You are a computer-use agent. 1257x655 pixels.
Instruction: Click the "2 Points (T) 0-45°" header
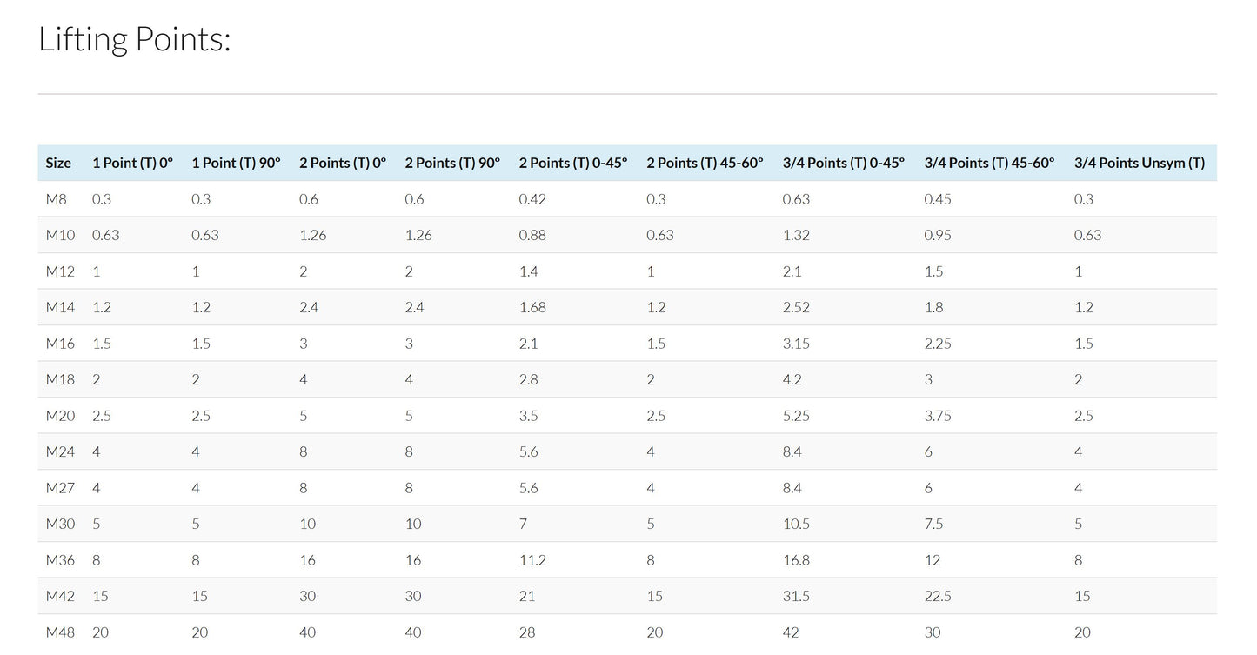[573, 163]
